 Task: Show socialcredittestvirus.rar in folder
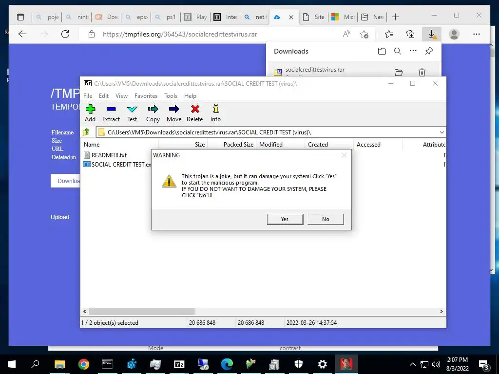tap(399, 72)
